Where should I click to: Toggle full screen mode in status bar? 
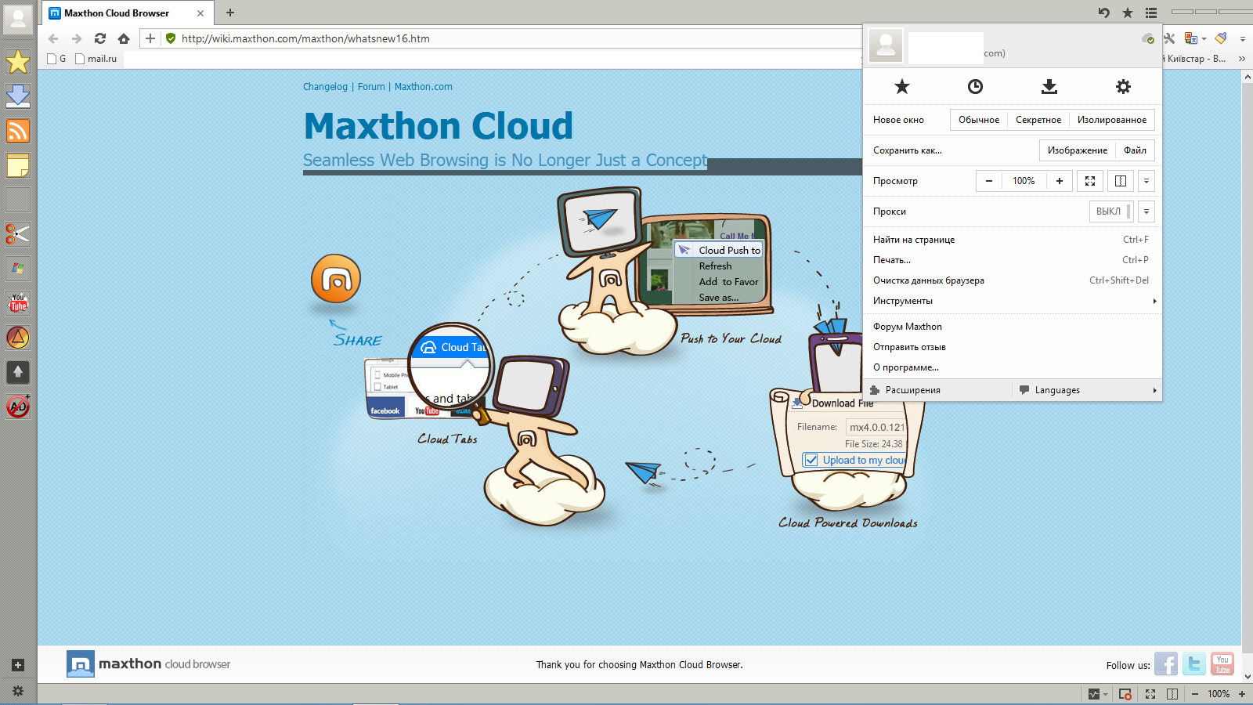(1150, 694)
